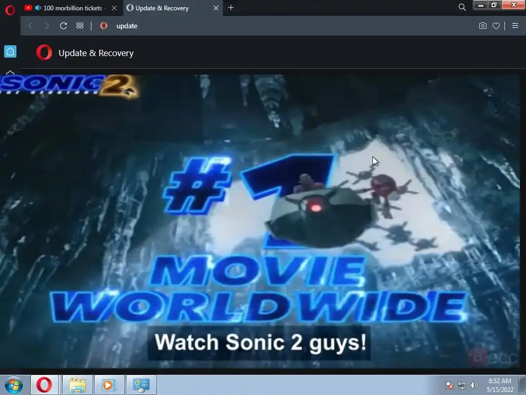Open the control panel taskbar item
The height and width of the screenshot is (395, 526).
[141, 385]
